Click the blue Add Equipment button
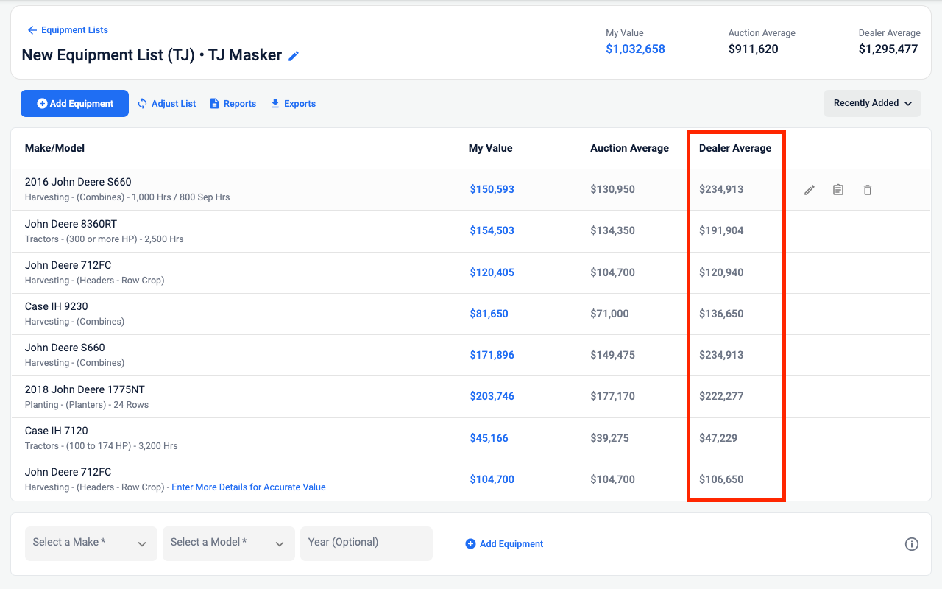Screen dimensions: 942x589 74,104
